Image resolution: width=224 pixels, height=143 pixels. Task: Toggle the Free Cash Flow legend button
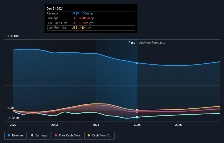pos(67,136)
